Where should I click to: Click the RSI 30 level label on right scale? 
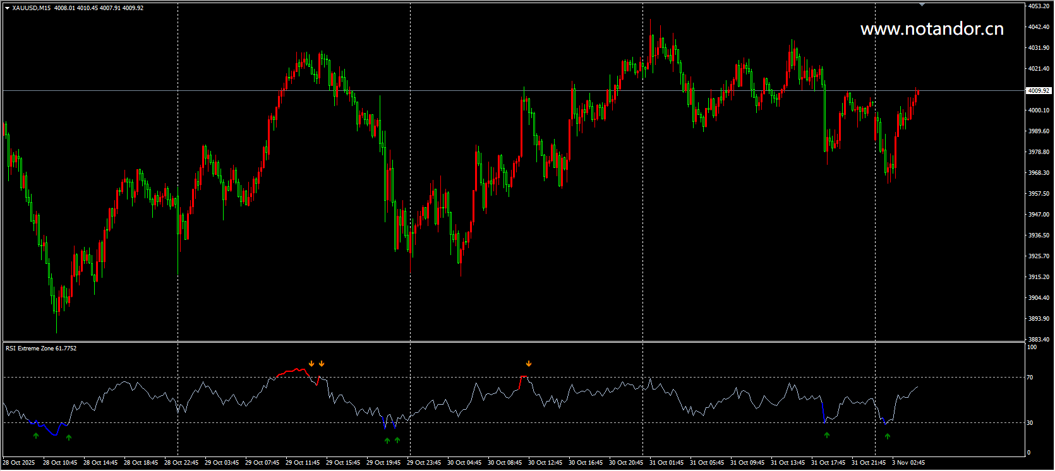coord(1030,423)
